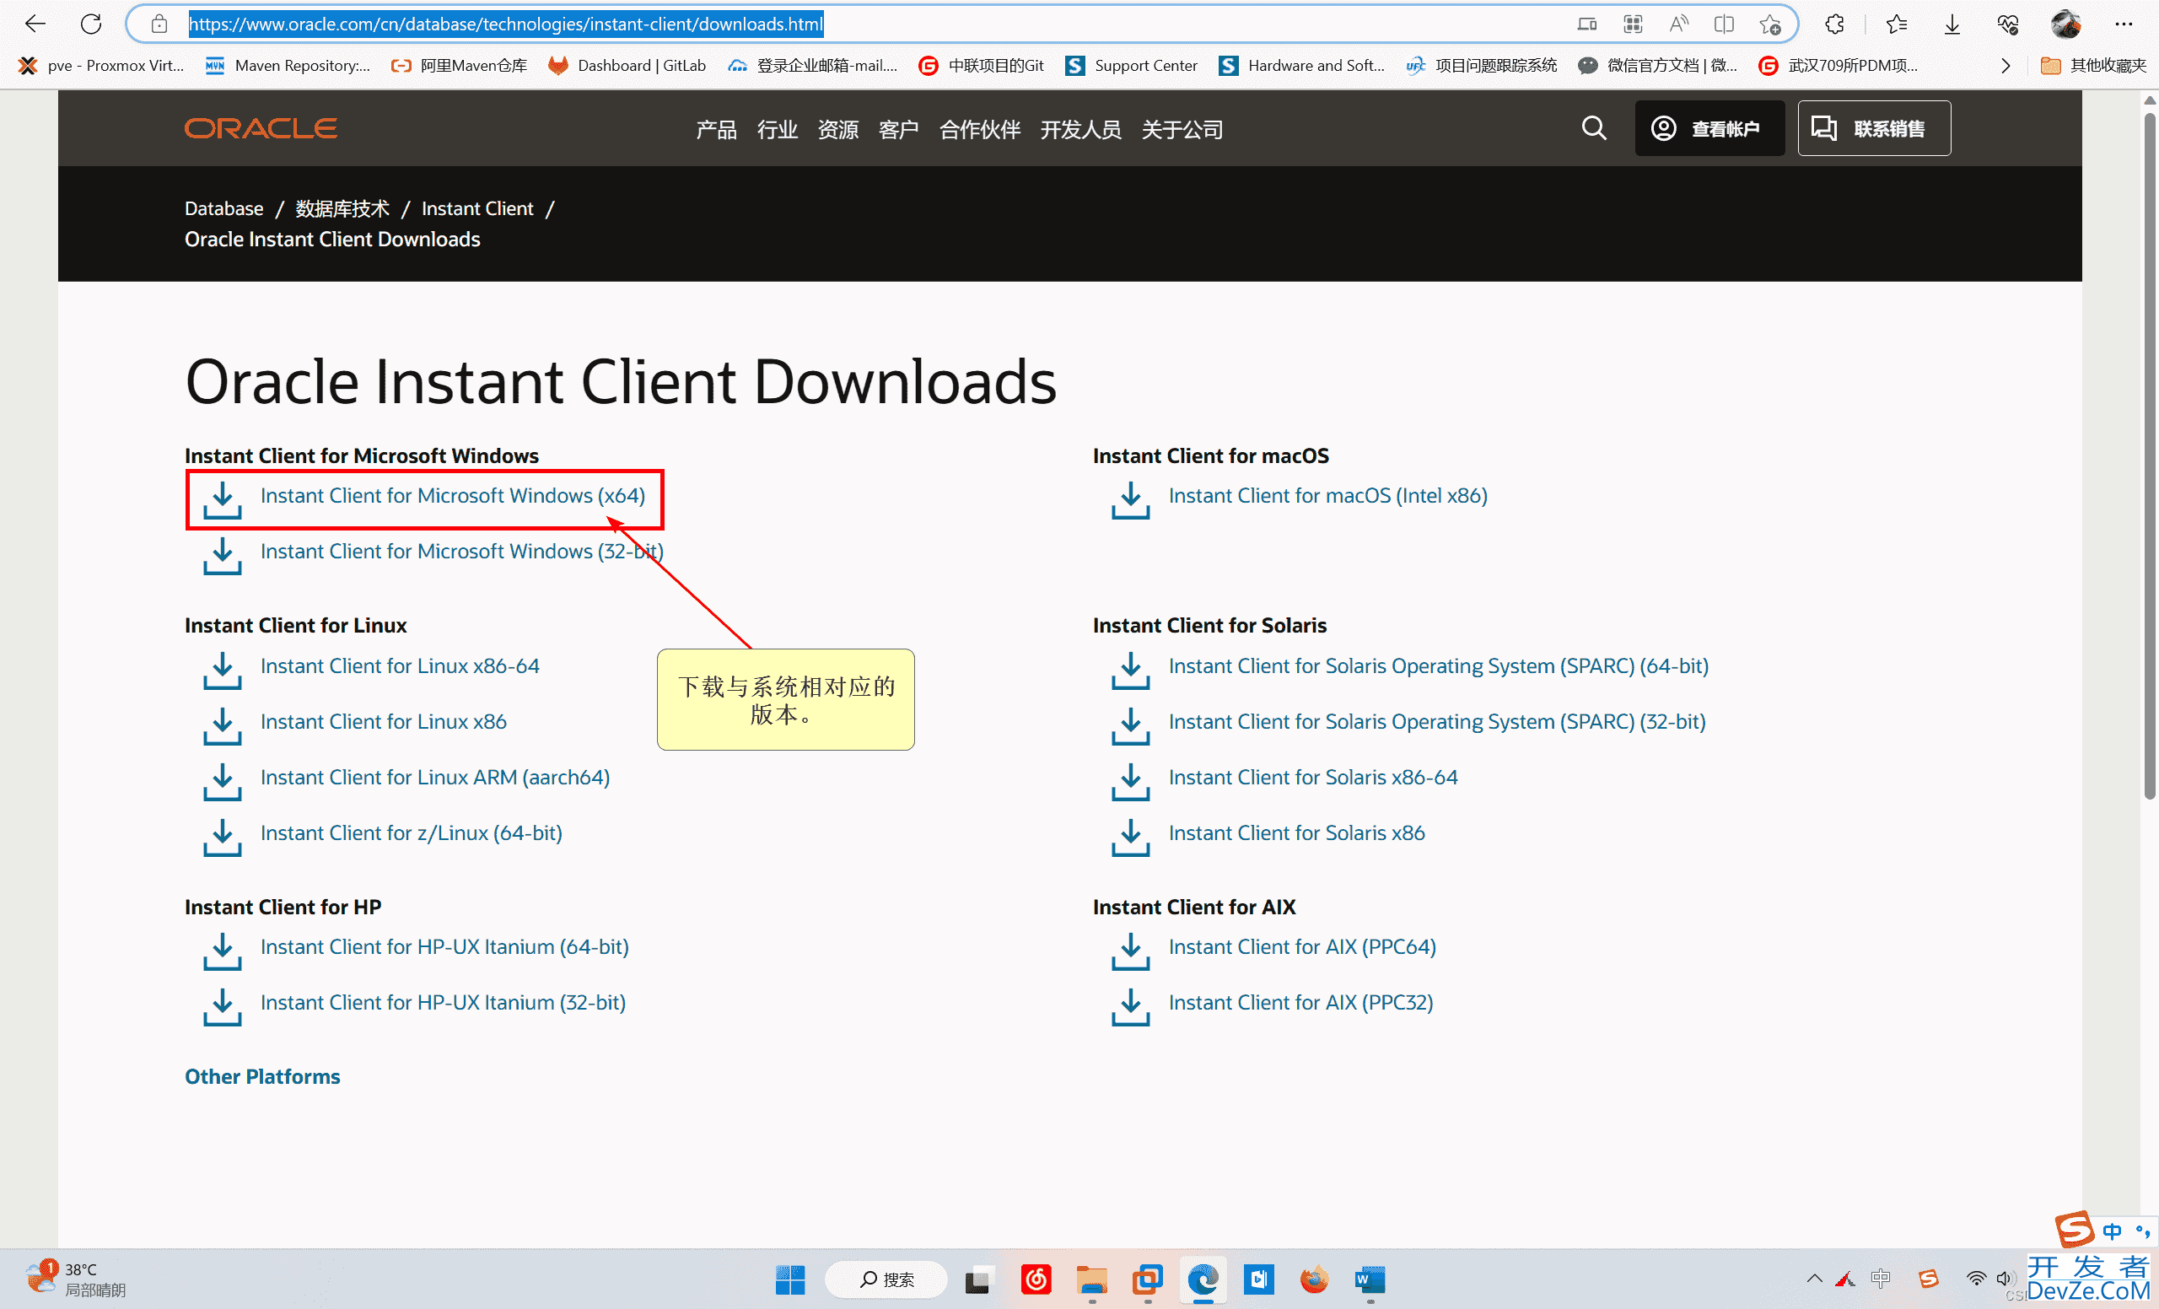Click the page vertical scrollbar
This screenshot has width=2159, height=1309.
2149,455
